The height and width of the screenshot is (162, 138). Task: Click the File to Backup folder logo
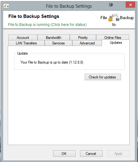coord(114,18)
